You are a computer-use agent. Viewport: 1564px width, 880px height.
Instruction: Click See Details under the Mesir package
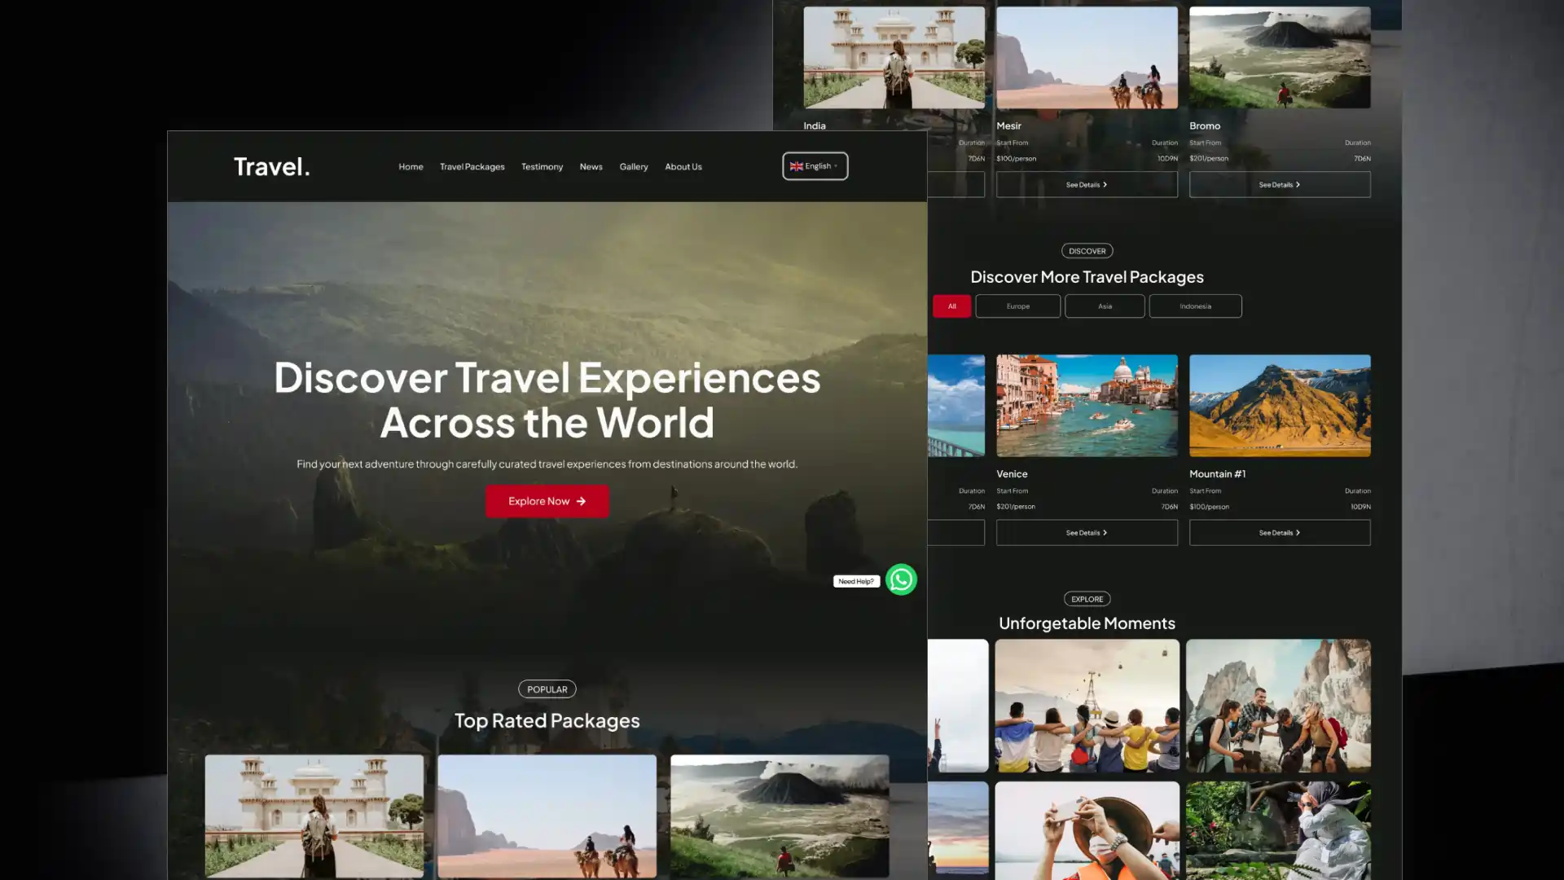click(1086, 185)
